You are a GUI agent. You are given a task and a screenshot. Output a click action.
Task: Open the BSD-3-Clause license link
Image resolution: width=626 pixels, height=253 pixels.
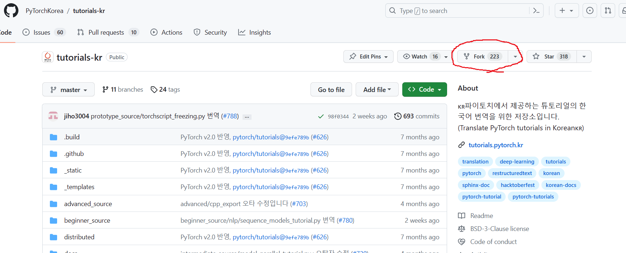click(499, 229)
